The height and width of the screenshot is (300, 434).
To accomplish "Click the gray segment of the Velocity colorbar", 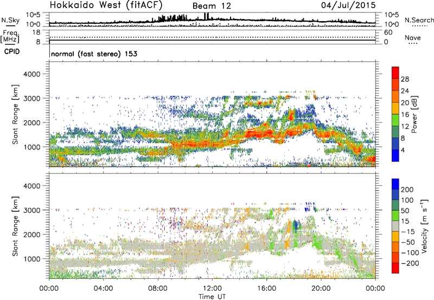I will click(x=395, y=226).
